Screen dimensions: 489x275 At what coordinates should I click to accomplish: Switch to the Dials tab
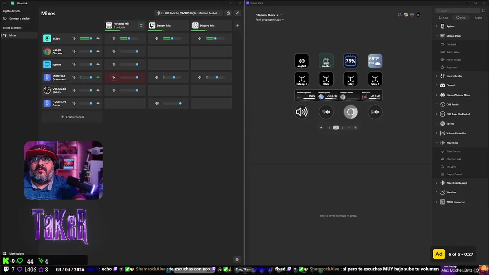point(461,18)
